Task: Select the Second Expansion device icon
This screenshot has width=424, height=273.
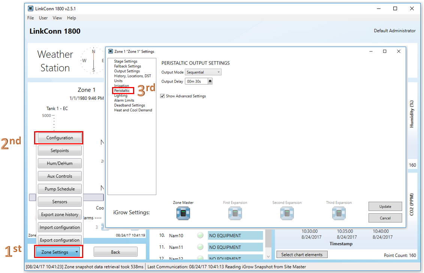Action: [x=287, y=213]
